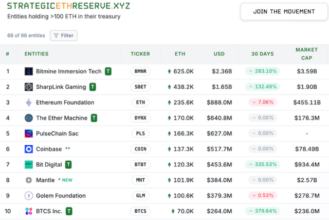Click the PLS ticker pill

click(140, 133)
